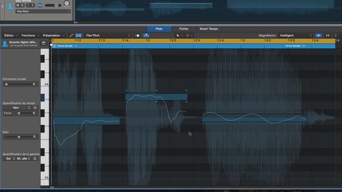This screenshot has width=342, height=192.
Task: Open the command-click crosshair tool menu
Action: pos(189,36)
